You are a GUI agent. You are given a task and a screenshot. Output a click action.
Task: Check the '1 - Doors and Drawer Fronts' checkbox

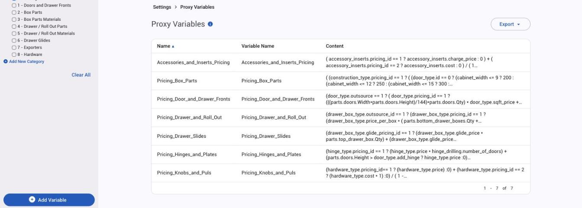click(14, 5)
